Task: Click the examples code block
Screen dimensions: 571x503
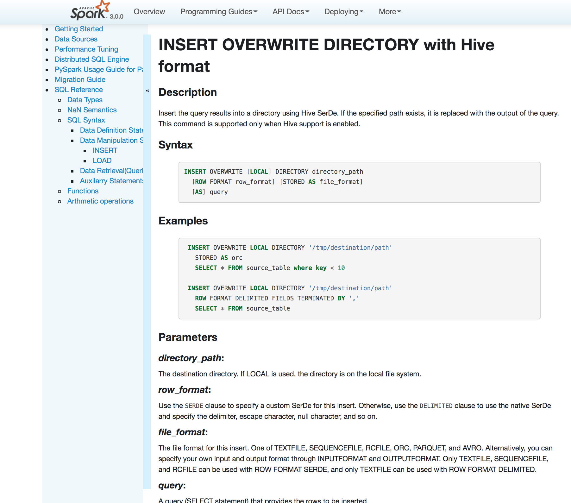Action: pyautogui.click(x=360, y=279)
